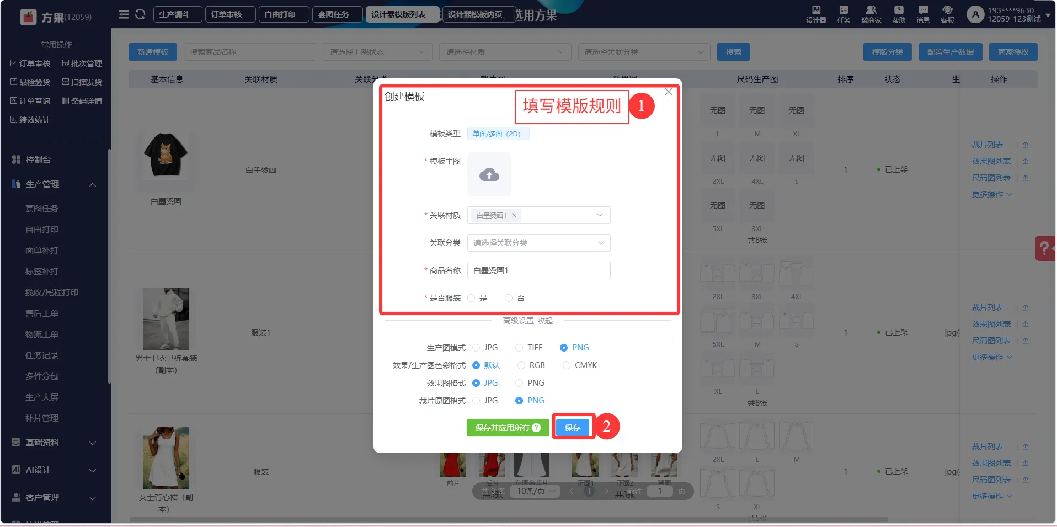This screenshot has width=1057, height=527.
Task: Open the 模版分类 button
Action: (x=888, y=52)
